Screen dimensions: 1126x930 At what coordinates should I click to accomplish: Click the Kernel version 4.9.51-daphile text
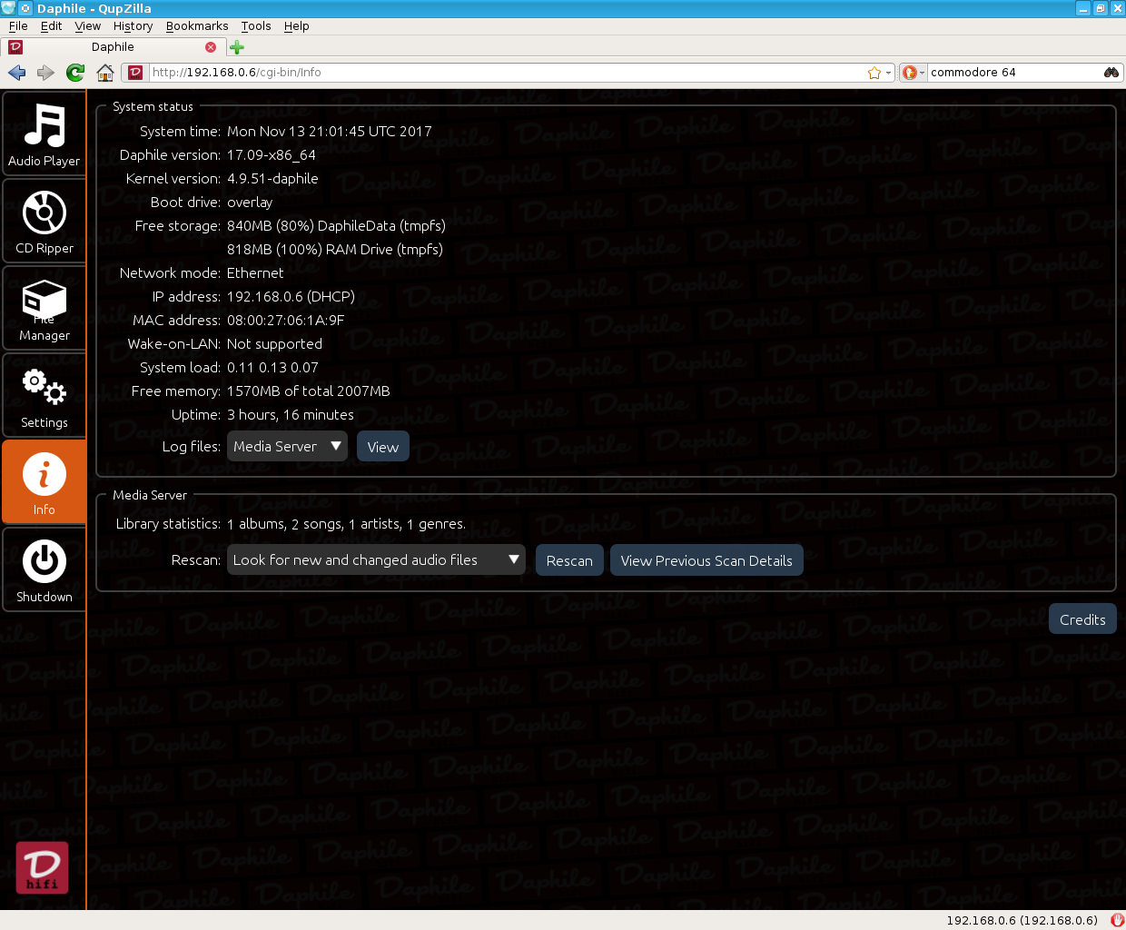(x=272, y=178)
